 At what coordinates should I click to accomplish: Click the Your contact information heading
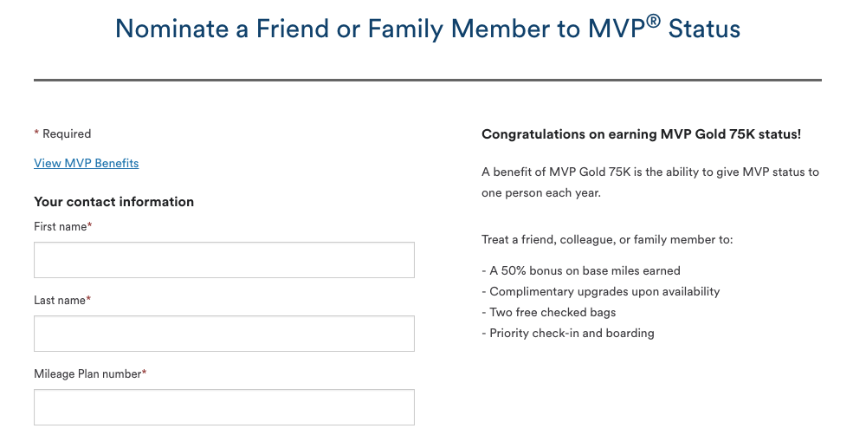click(113, 202)
